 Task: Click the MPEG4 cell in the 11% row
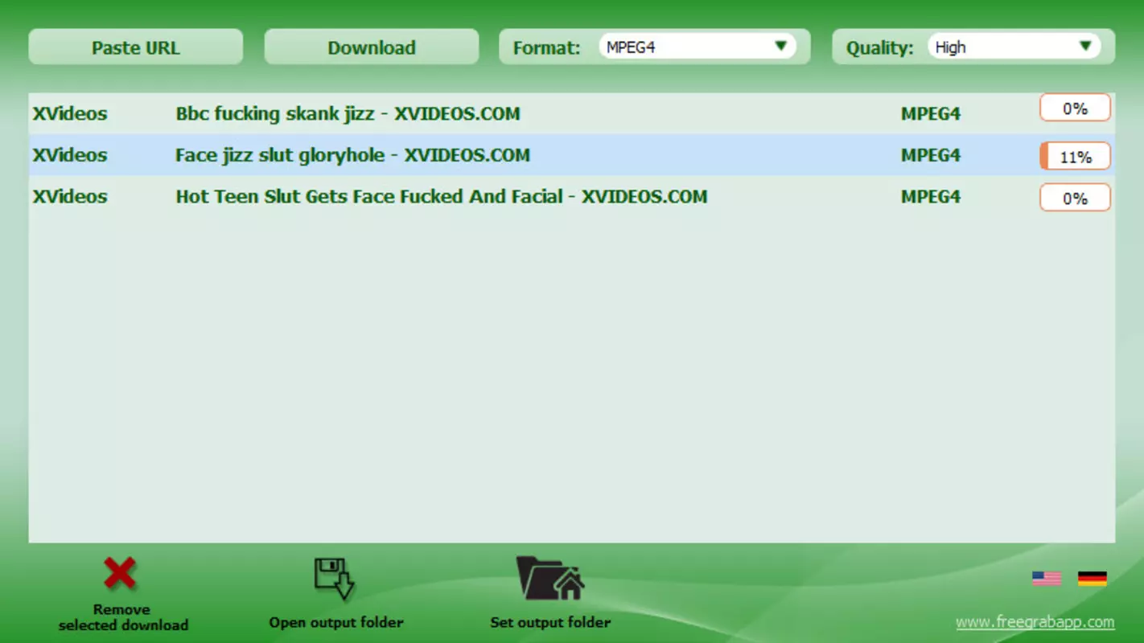click(x=931, y=155)
